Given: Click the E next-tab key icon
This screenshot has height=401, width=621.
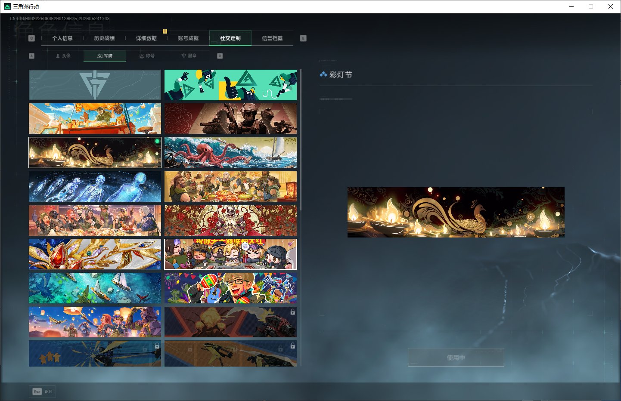Looking at the screenshot, I should pyautogui.click(x=303, y=38).
